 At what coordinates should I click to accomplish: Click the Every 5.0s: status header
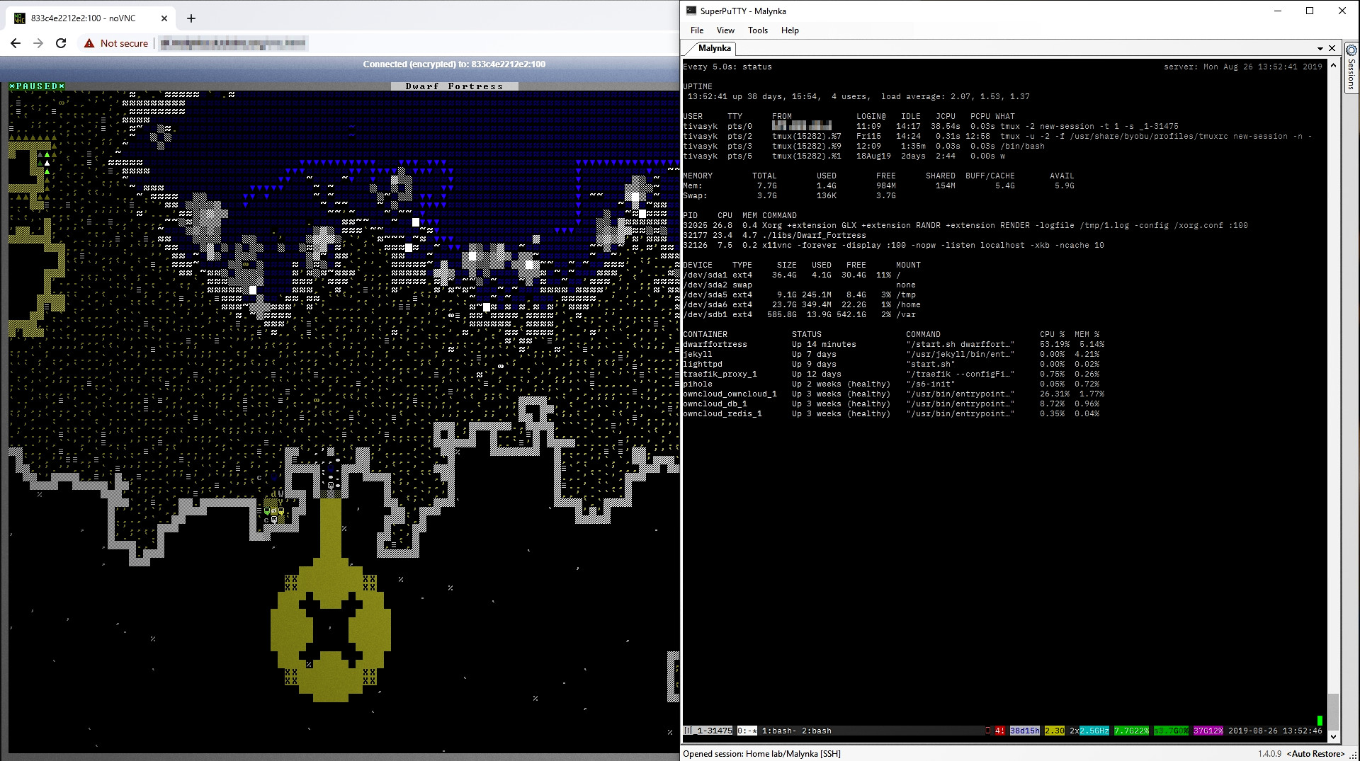[727, 67]
